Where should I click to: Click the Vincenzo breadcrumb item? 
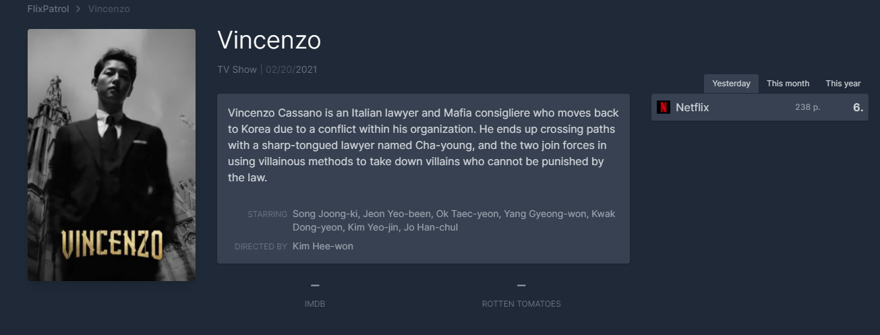109,9
